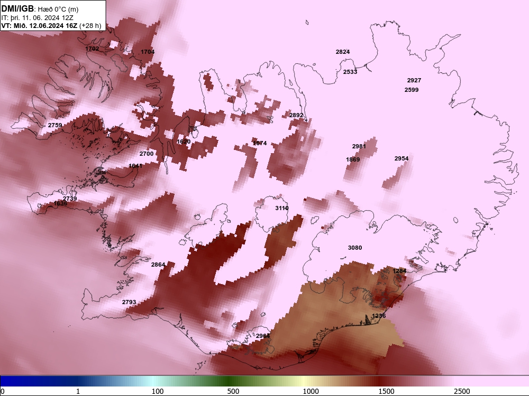
Task: Select the 1620 map value
Action: point(184,142)
